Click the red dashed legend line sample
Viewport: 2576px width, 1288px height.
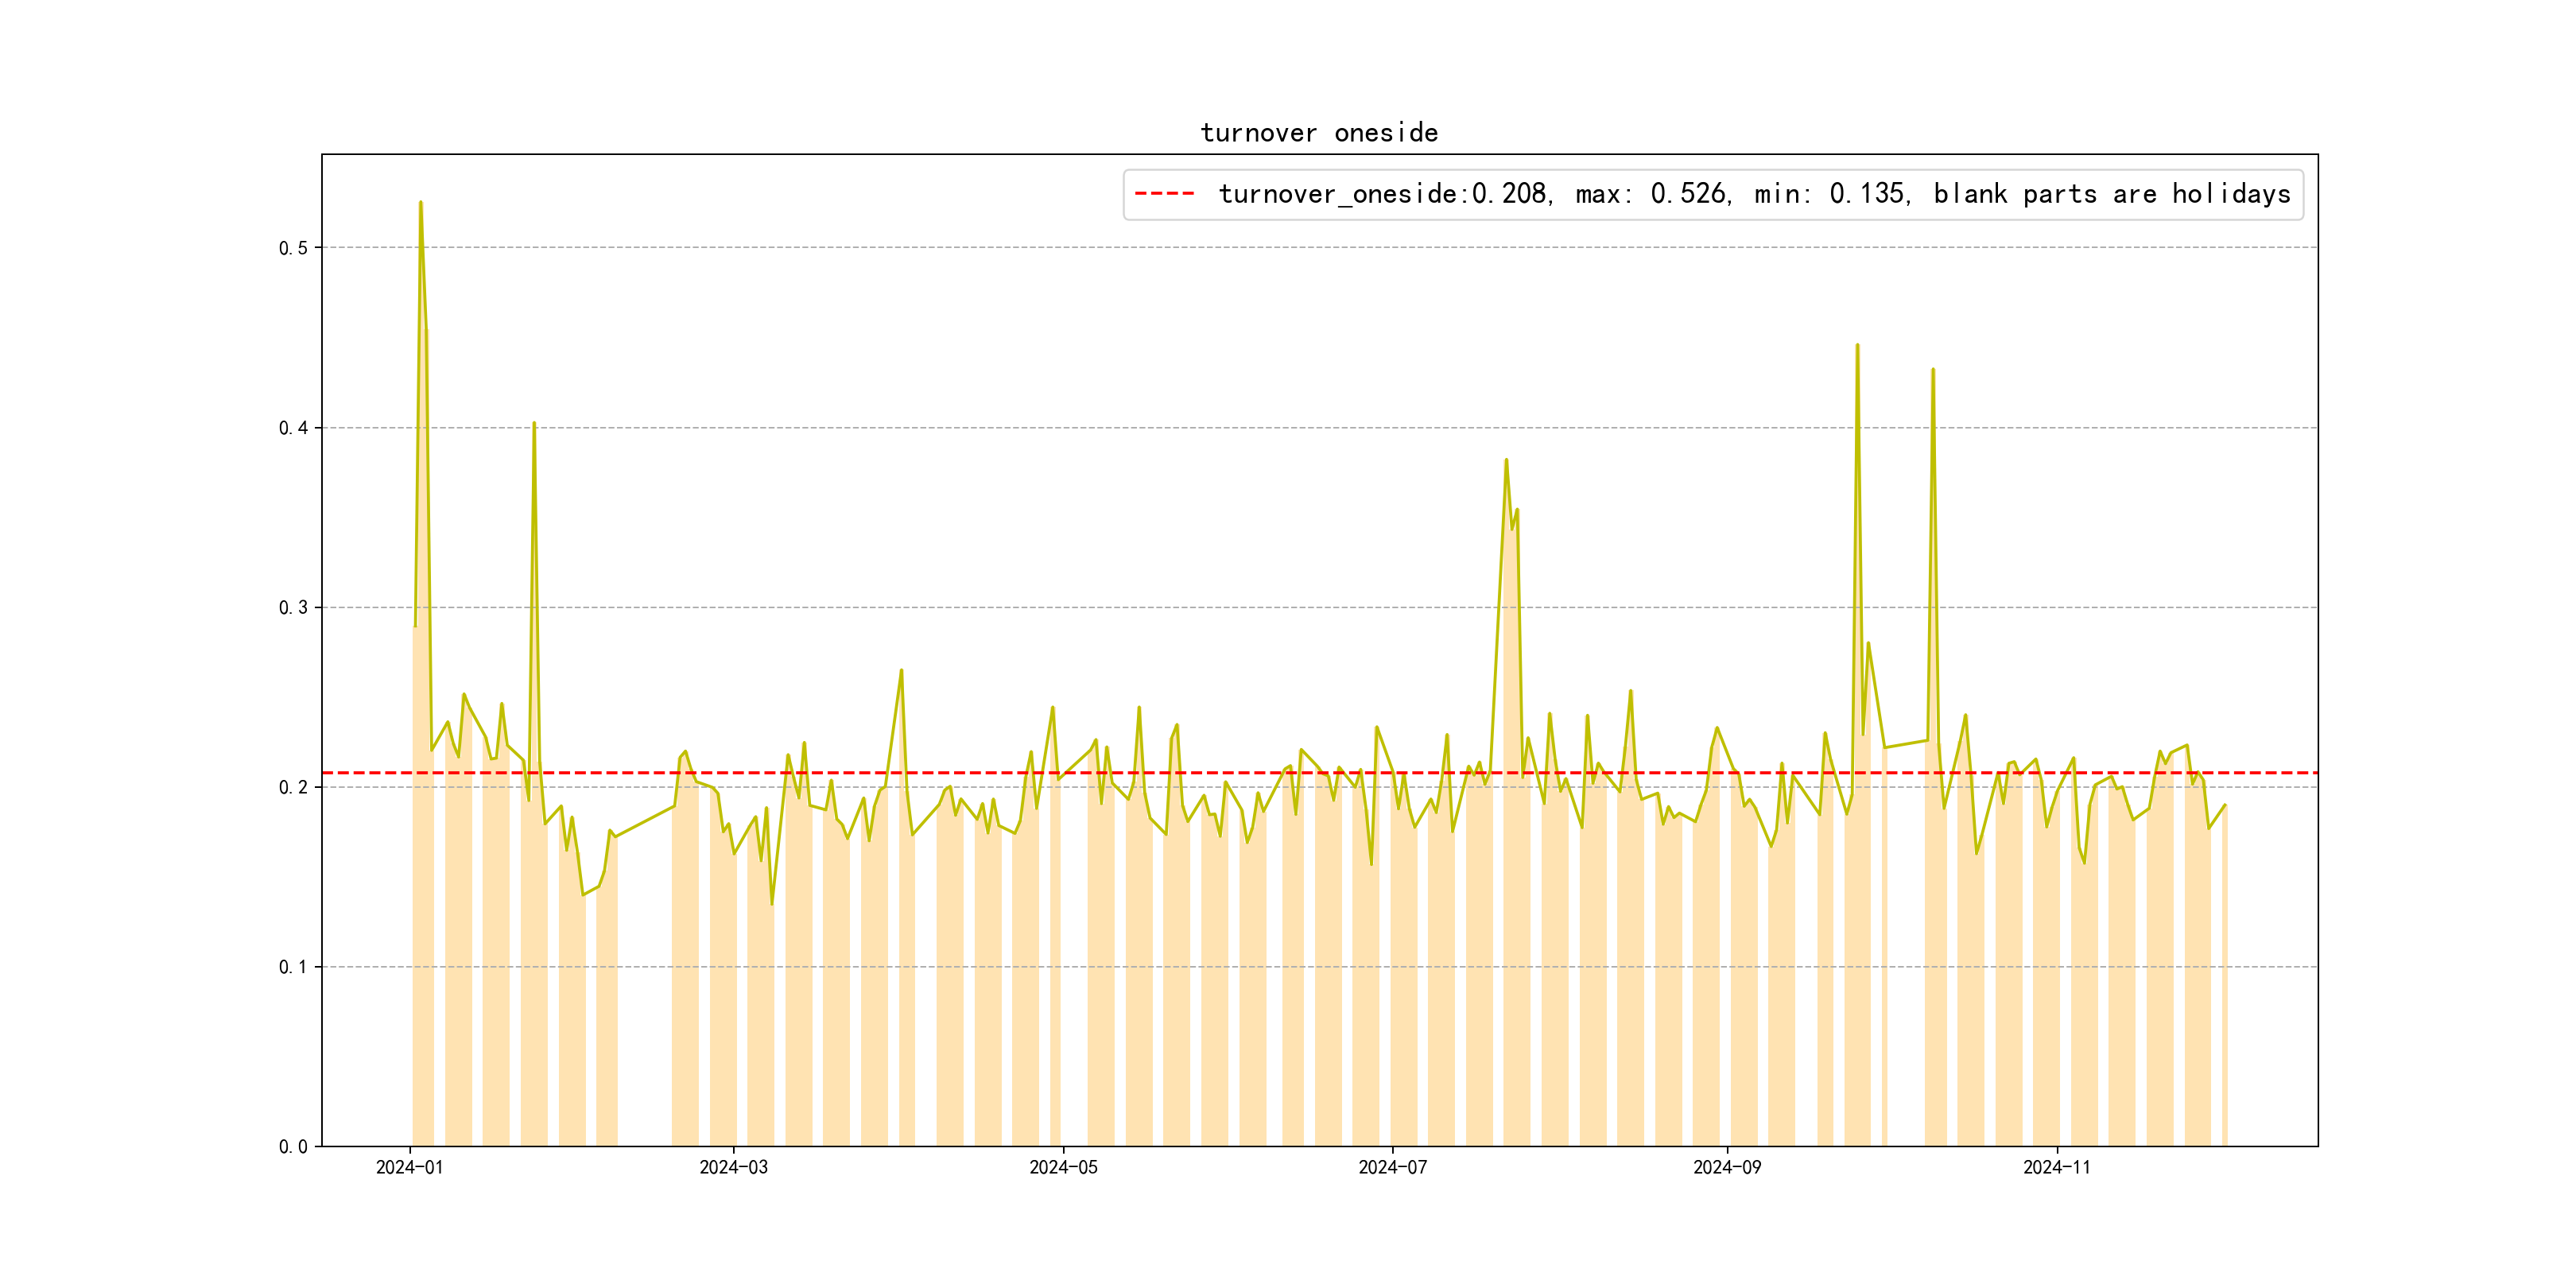1164,194
